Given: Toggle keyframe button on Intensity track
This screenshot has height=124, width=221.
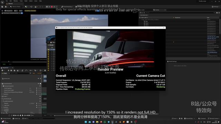Looking at the screenshot, I should pyautogui.click(x=37, y=103).
